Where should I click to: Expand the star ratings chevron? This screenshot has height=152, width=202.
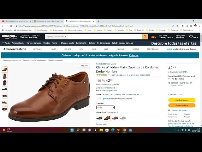click(109, 75)
